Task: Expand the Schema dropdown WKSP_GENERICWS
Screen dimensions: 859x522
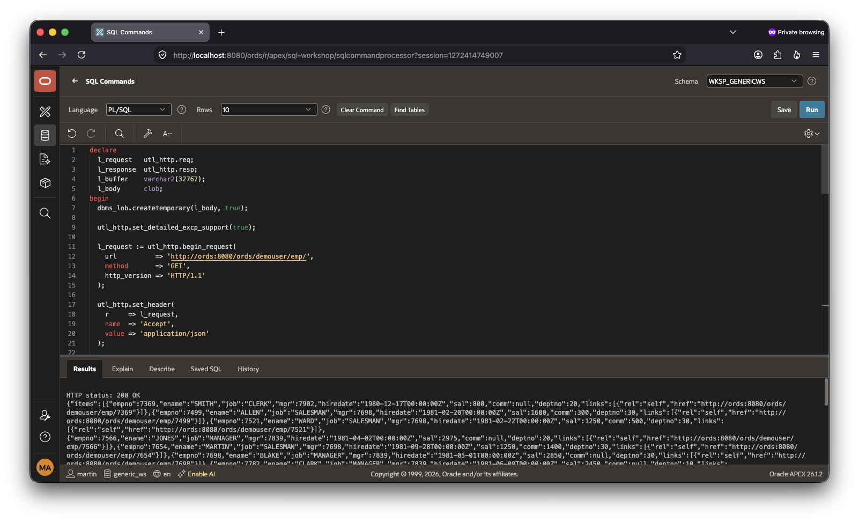Action: click(x=754, y=81)
